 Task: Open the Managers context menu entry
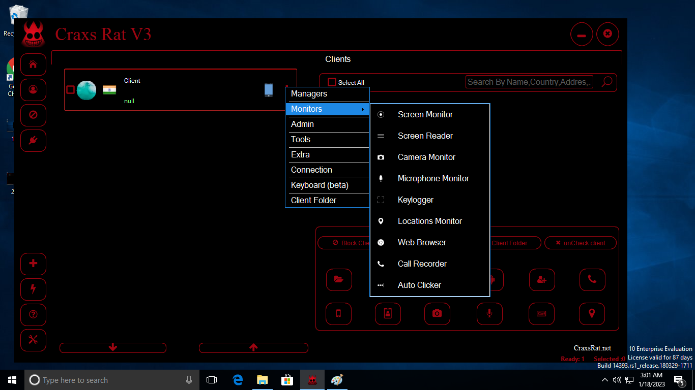pyautogui.click(x=327, y=94)
